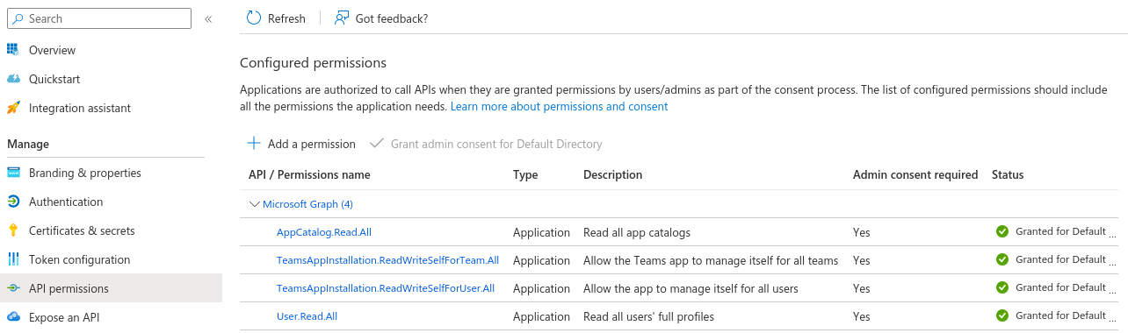Image resolution: width=1128 pixels, height=333 pixels.
Task: Click the API permissions icon
Action: point(13,288)
